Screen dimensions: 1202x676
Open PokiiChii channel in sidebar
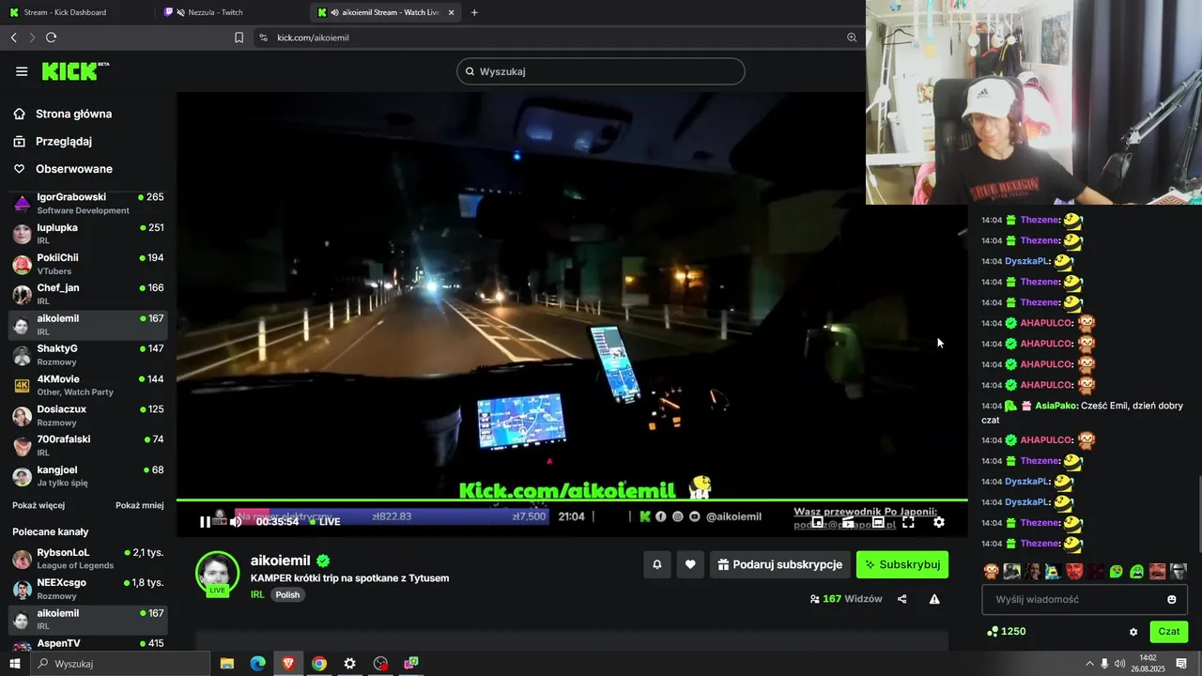(88, 264)
